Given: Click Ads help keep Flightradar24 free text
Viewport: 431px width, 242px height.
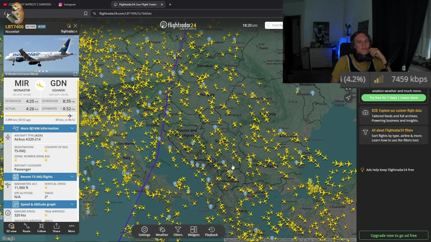Looking at the screenshot, I should click(x=390, y=170).
